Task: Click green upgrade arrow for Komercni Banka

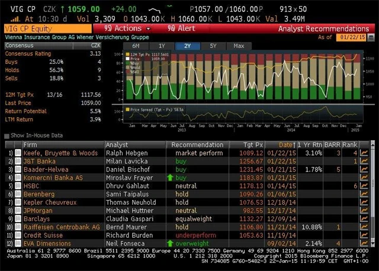Action: (171, 178)
